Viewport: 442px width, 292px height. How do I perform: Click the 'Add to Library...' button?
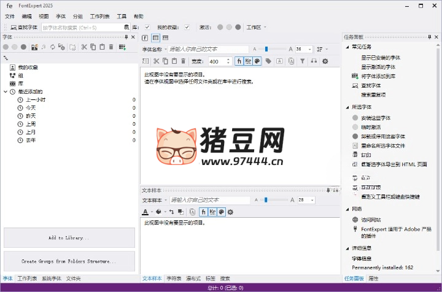pos(69,238)
